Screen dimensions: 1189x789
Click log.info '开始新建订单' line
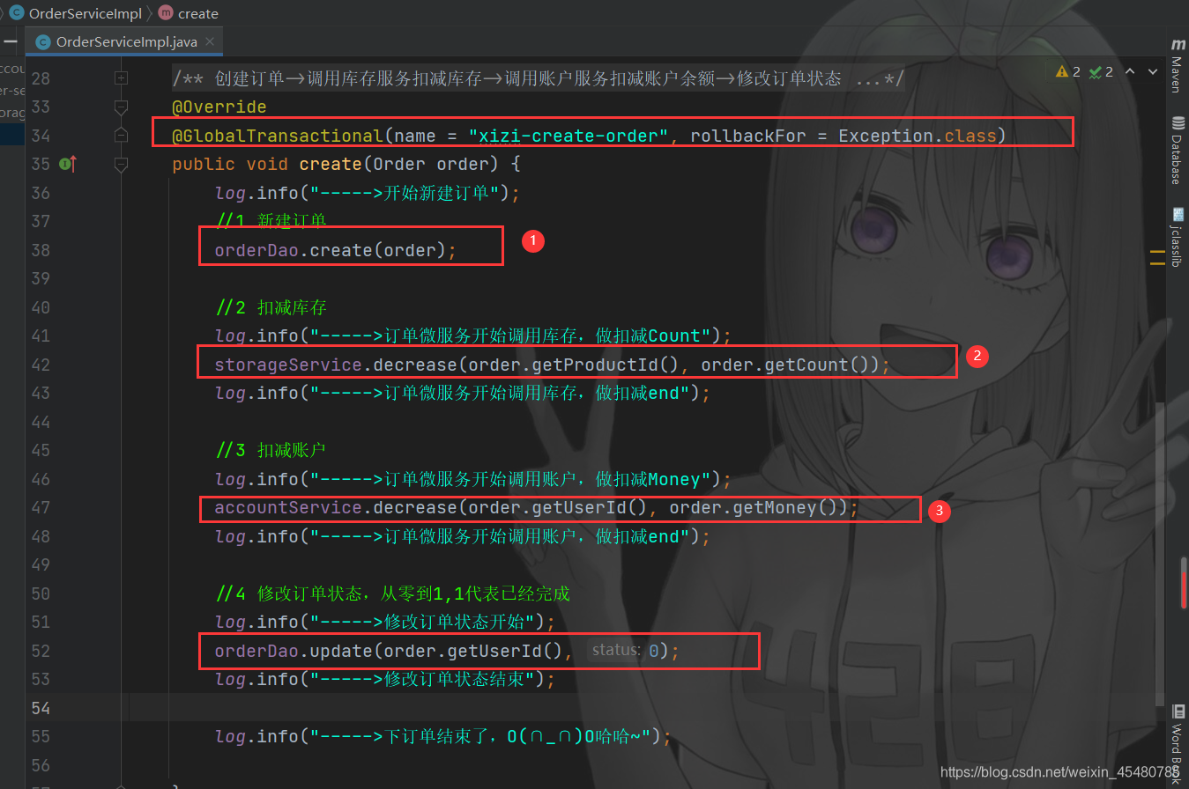368,193
